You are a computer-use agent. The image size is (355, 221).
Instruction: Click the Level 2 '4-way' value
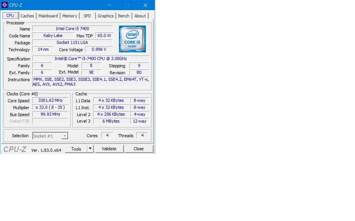(x=140, y=114)
